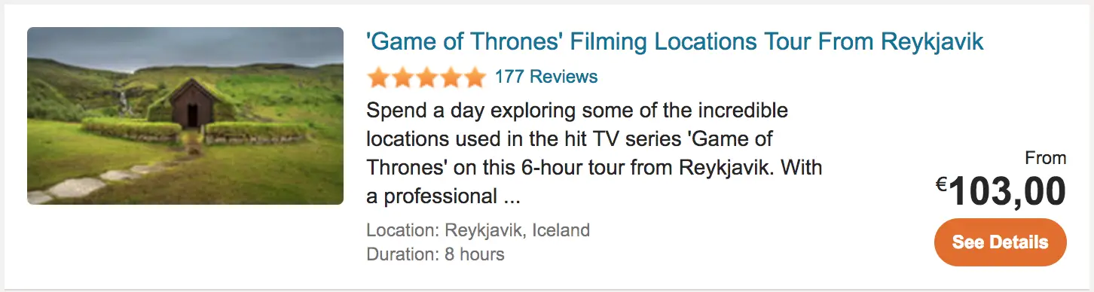Click the tour description paragraph
Viewport: 1094px width, 292px height.
click(x=594, y=154)
